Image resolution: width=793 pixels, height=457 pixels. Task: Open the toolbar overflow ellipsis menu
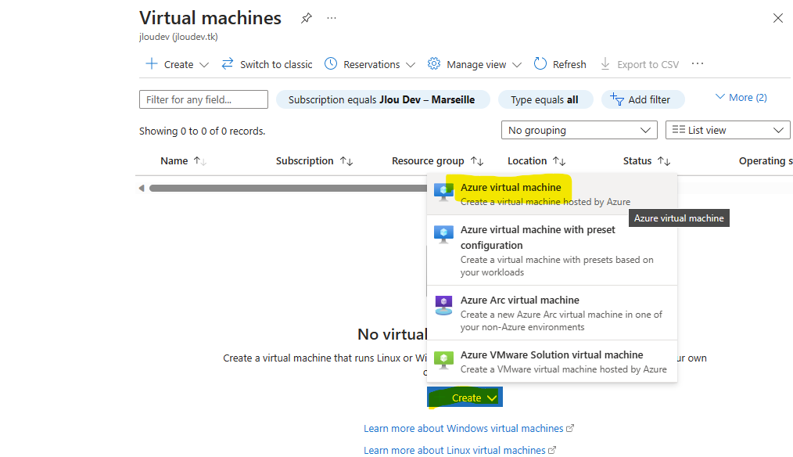[698, 63]
